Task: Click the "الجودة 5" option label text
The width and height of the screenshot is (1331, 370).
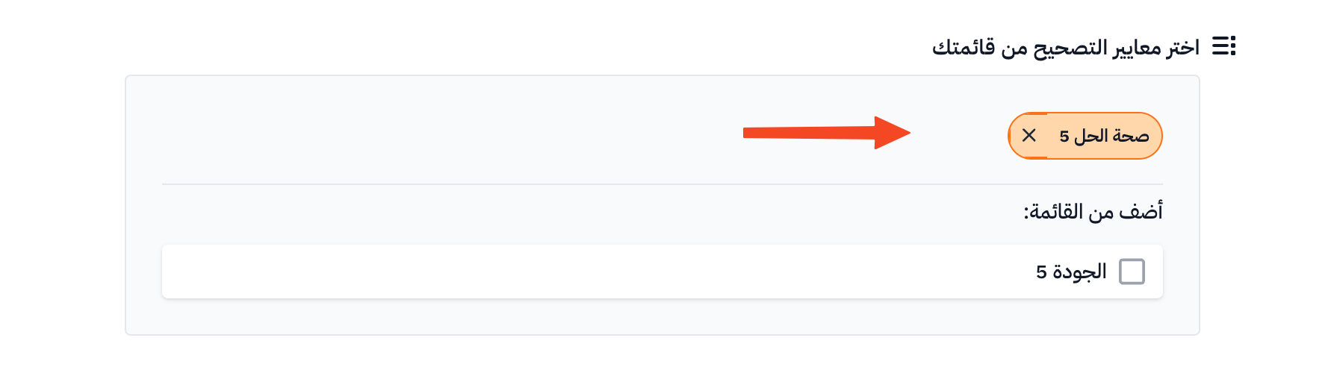Action: [1071, 272]
